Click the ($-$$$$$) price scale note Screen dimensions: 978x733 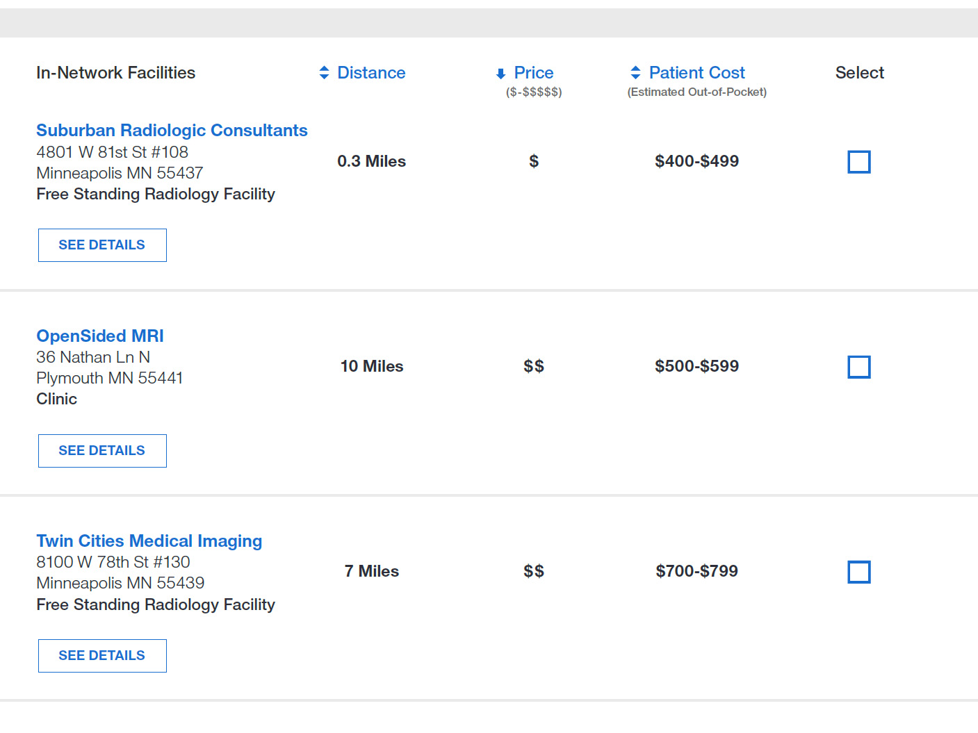tap(534, 92)
